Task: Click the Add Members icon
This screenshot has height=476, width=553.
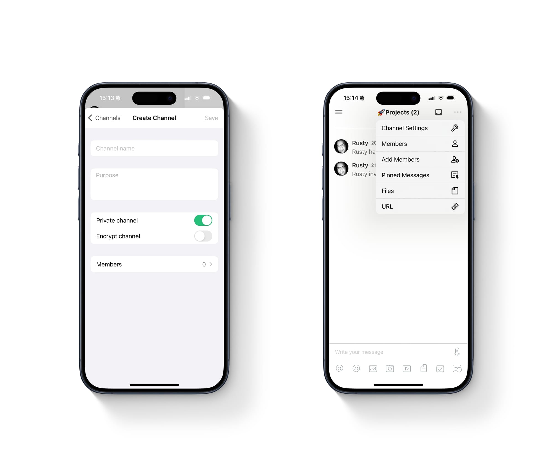Action: (x=454, y=159)
